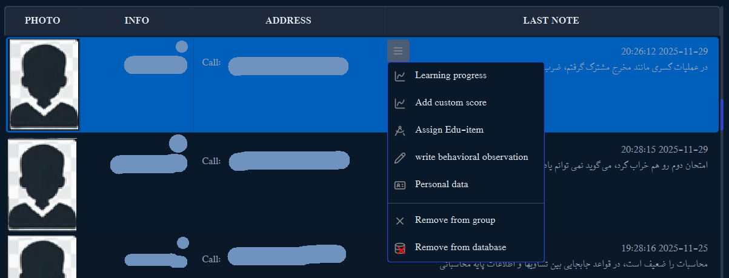
Task: Click the first row's 20:26:12 timestamp
Action: [x=664, y=51]
